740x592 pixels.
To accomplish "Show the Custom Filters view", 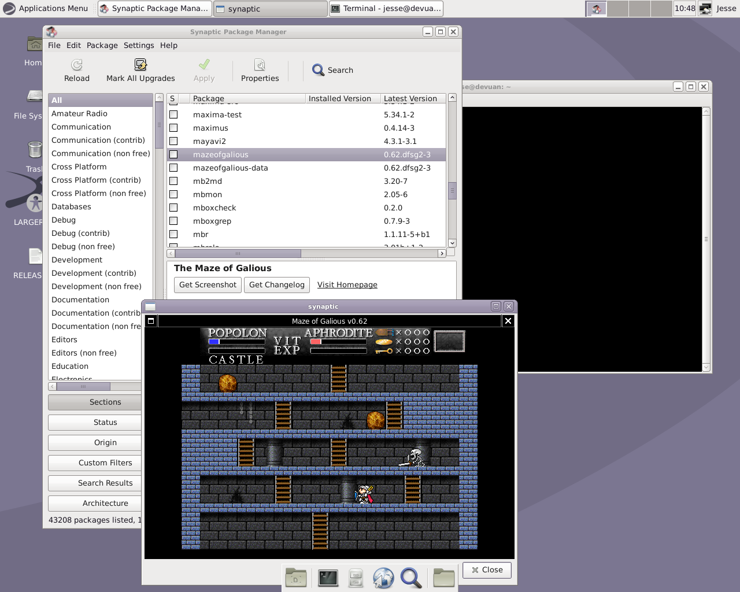I will tap(95, 463).
